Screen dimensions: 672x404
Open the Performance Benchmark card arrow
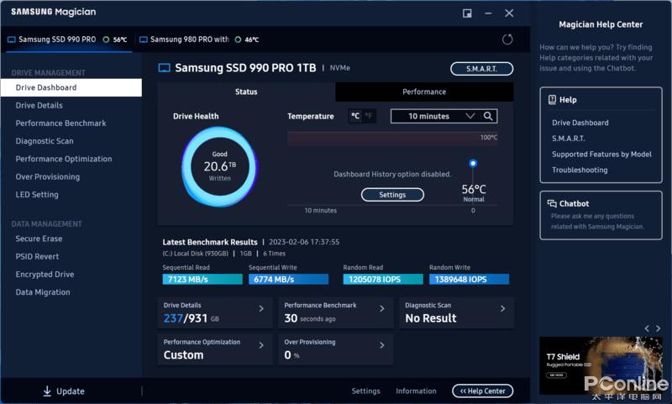tap(382, 308)
